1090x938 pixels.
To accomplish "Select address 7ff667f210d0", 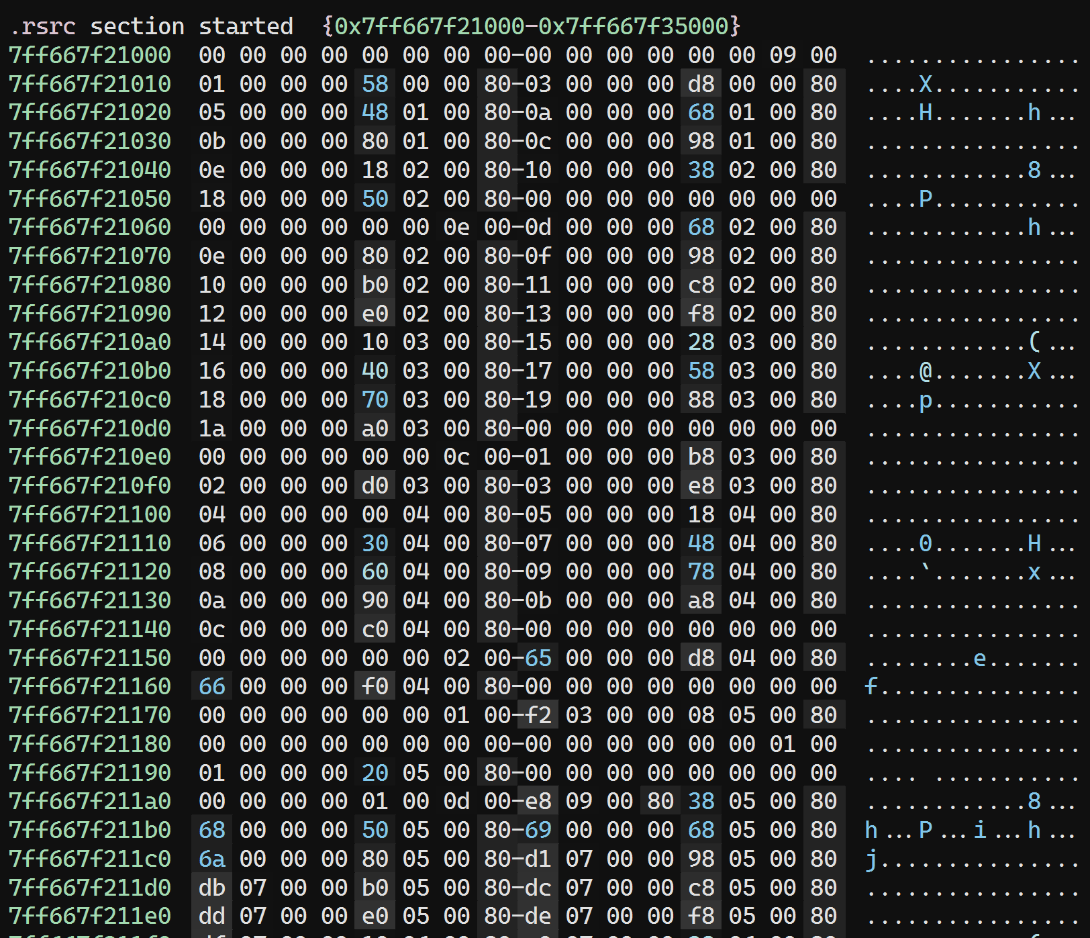I will (x=90, y=428).
